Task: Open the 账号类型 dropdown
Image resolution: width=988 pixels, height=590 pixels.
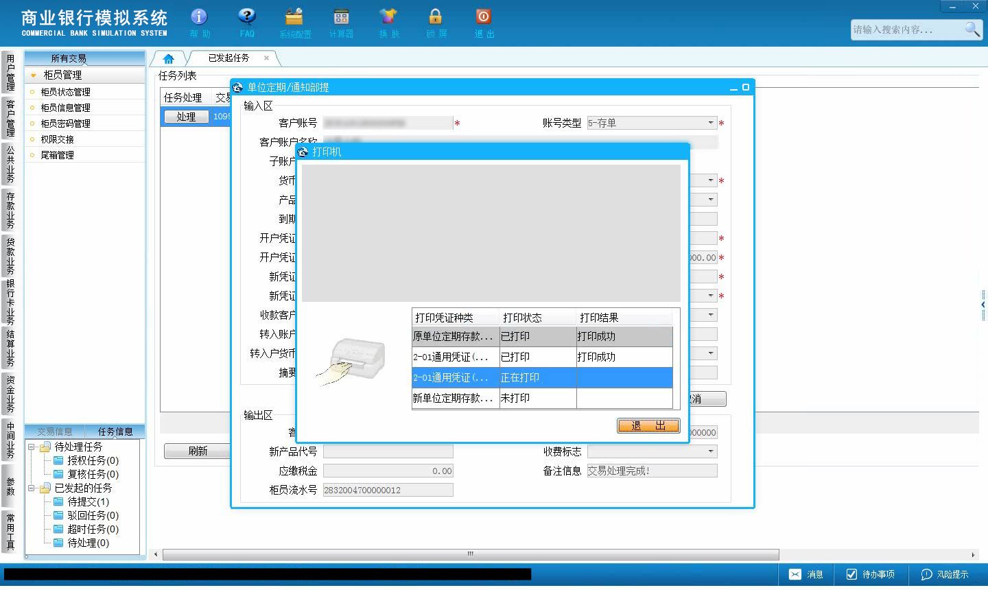Action: pyautogui.click(x=711, y=123)
